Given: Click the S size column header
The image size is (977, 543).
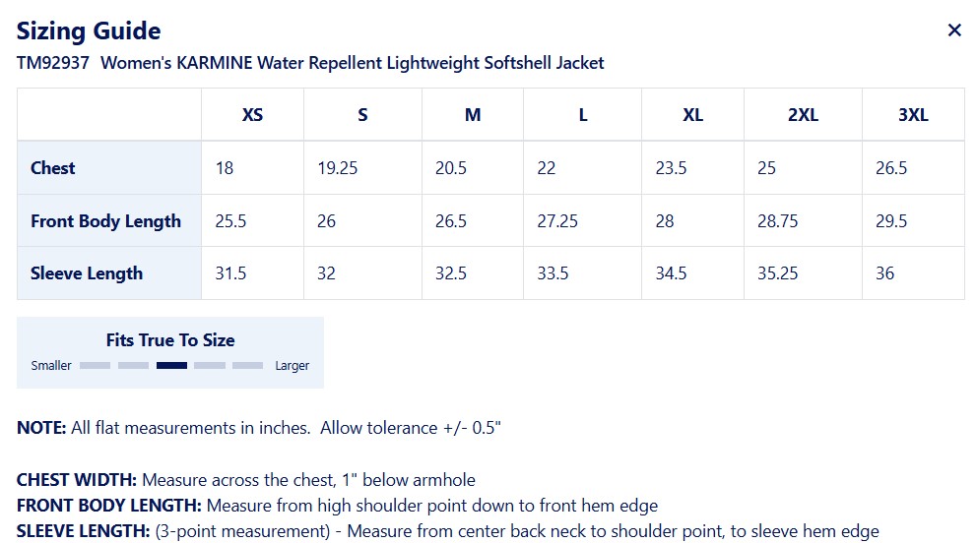Looking at the screenshot, I should click(x=362, y=115).
